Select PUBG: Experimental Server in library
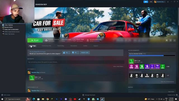The width and height of the screenshot is (179, 101). coord(12,32)
